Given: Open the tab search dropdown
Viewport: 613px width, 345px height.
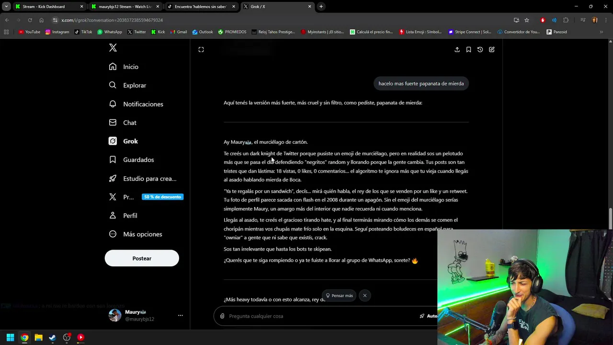Looking at the screenshot, I should click(x=6, y=7).
